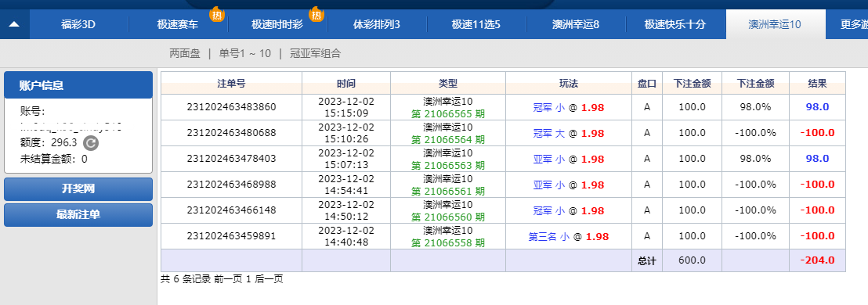The height and width of the screenshot is (305, 868).
Task: Open the 体彩排列3 tab
Action: [x=377, y=24]
